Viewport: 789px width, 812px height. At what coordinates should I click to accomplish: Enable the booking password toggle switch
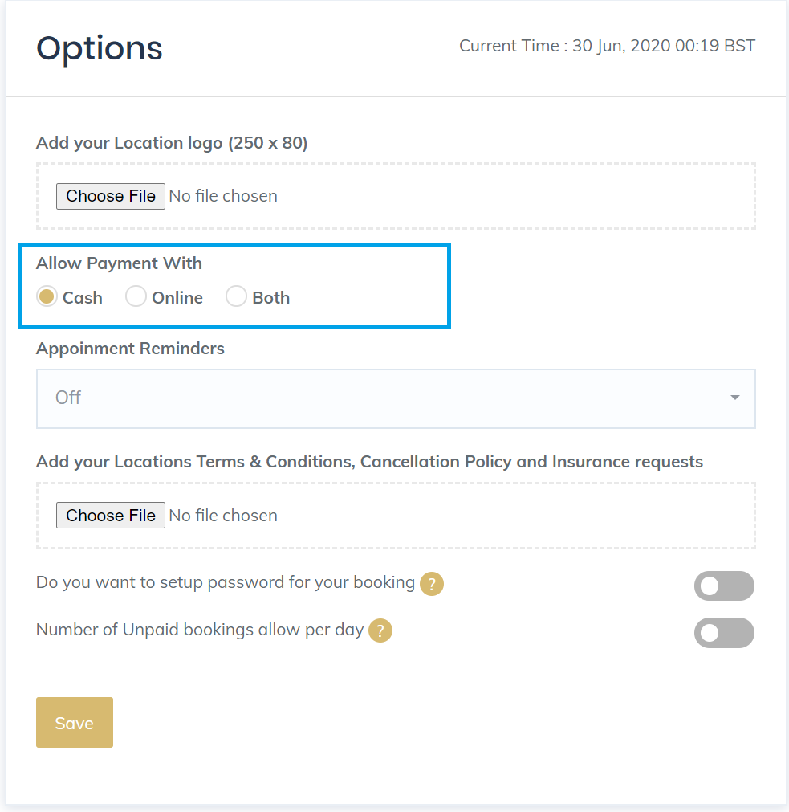click(x=724, y=586)
